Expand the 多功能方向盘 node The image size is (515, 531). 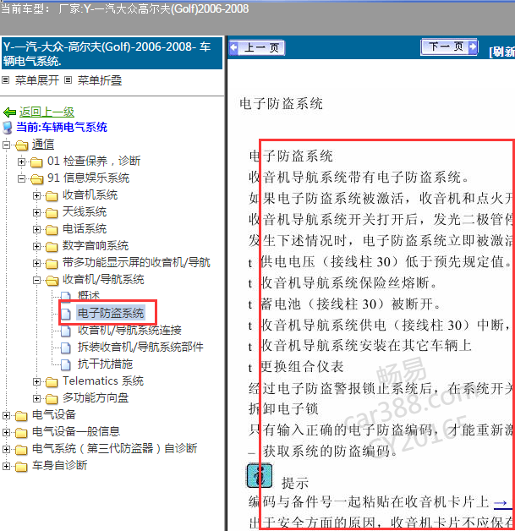(36, 398)
